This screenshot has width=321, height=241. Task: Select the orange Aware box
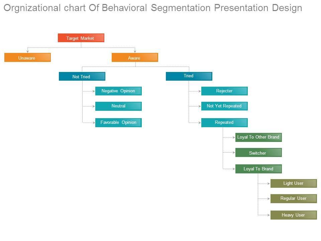point(134,58)
